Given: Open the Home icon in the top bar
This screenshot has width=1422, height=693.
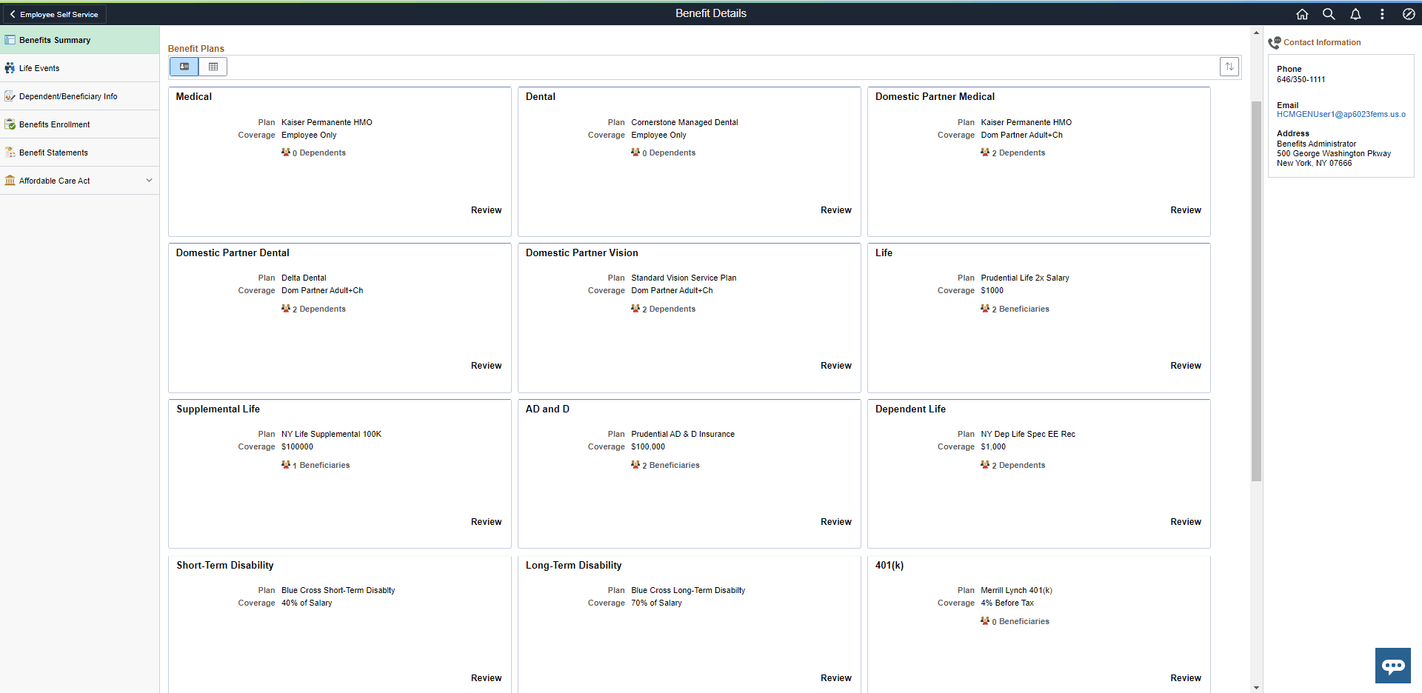Looking at the screenshot, I should 1302,13.
